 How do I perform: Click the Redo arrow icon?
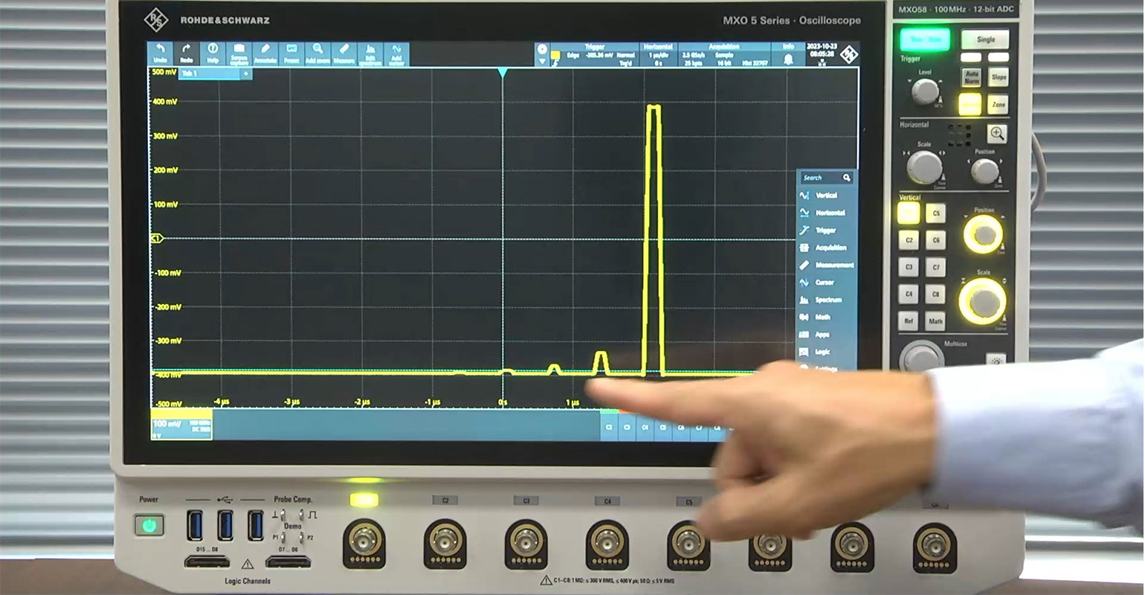point(186,54)
